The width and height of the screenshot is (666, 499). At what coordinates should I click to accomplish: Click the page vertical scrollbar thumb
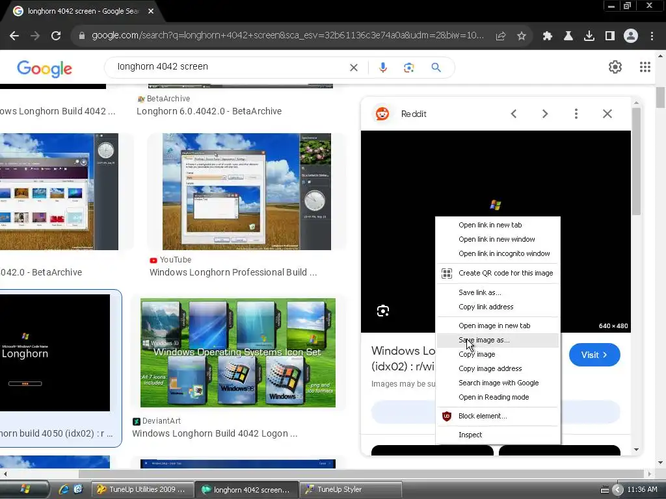pyautogui.click(x=660, y=97)
